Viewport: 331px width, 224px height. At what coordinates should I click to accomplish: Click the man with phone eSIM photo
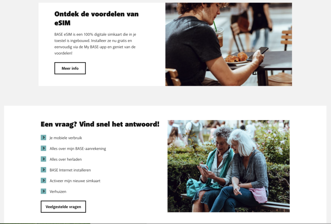click(x=229, y=44)
